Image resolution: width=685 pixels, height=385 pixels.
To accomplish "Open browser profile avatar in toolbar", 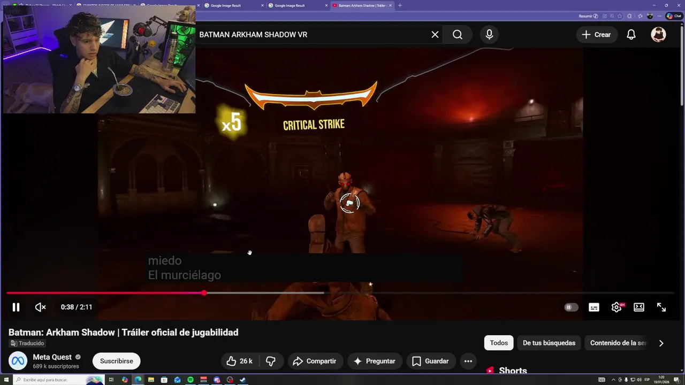I will 650,16.
